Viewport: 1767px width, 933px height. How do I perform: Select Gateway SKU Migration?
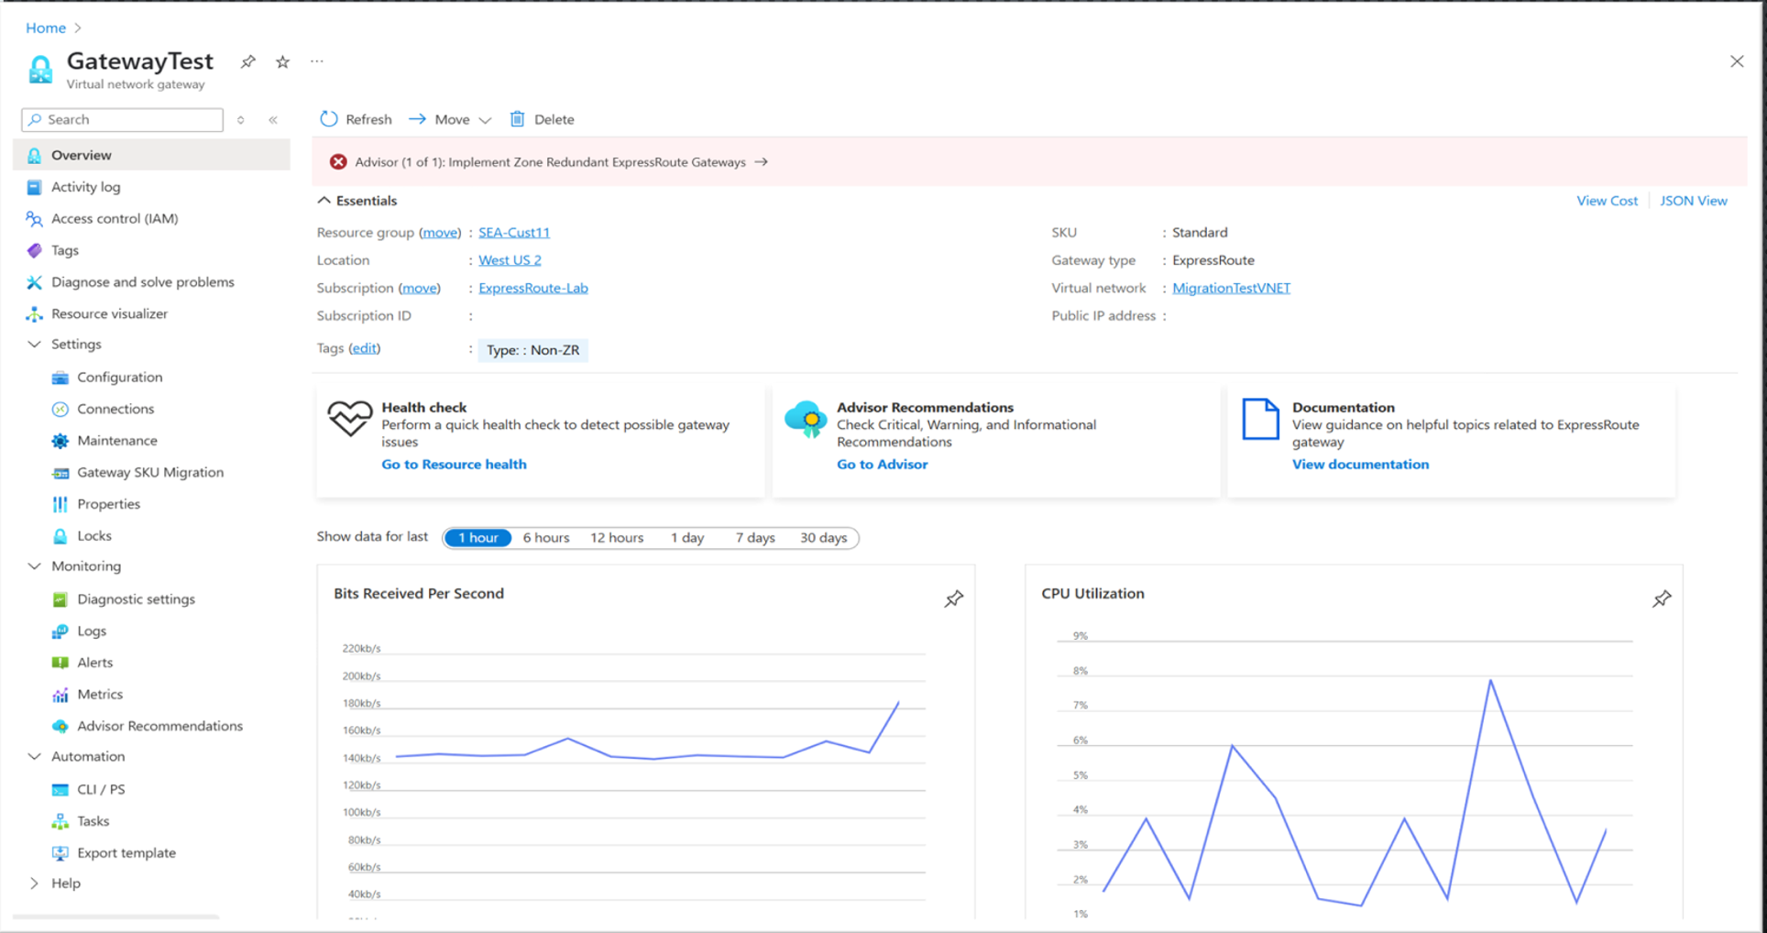[150, 472]
